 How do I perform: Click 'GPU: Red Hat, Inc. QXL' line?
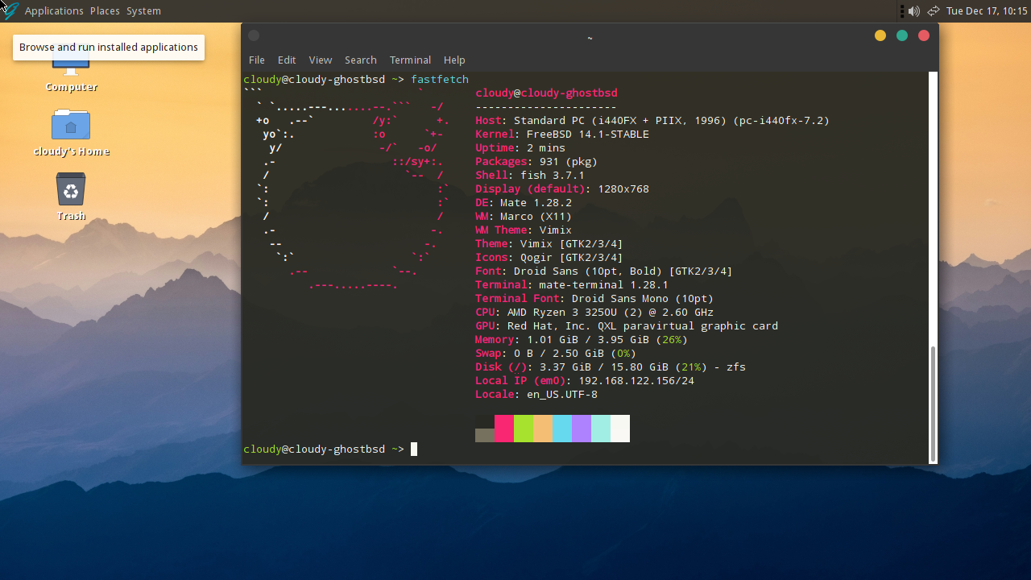pos(627,325)
